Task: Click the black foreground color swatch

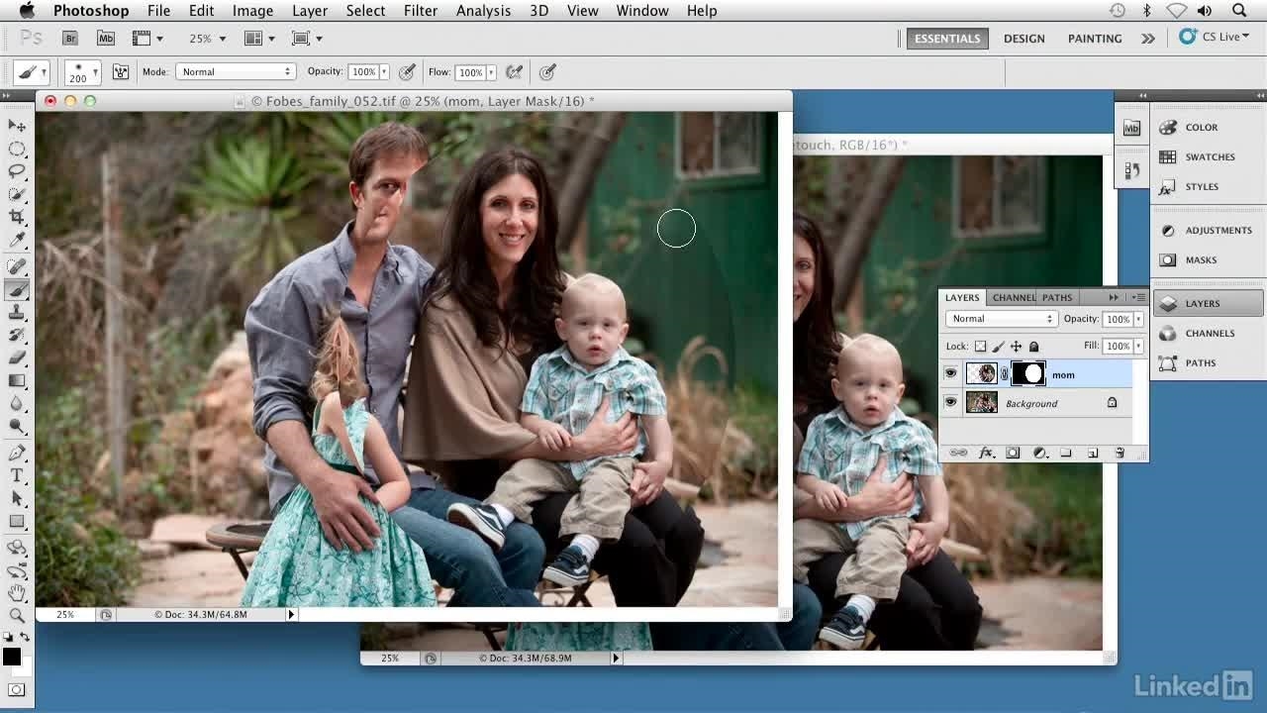Action: 11,657
